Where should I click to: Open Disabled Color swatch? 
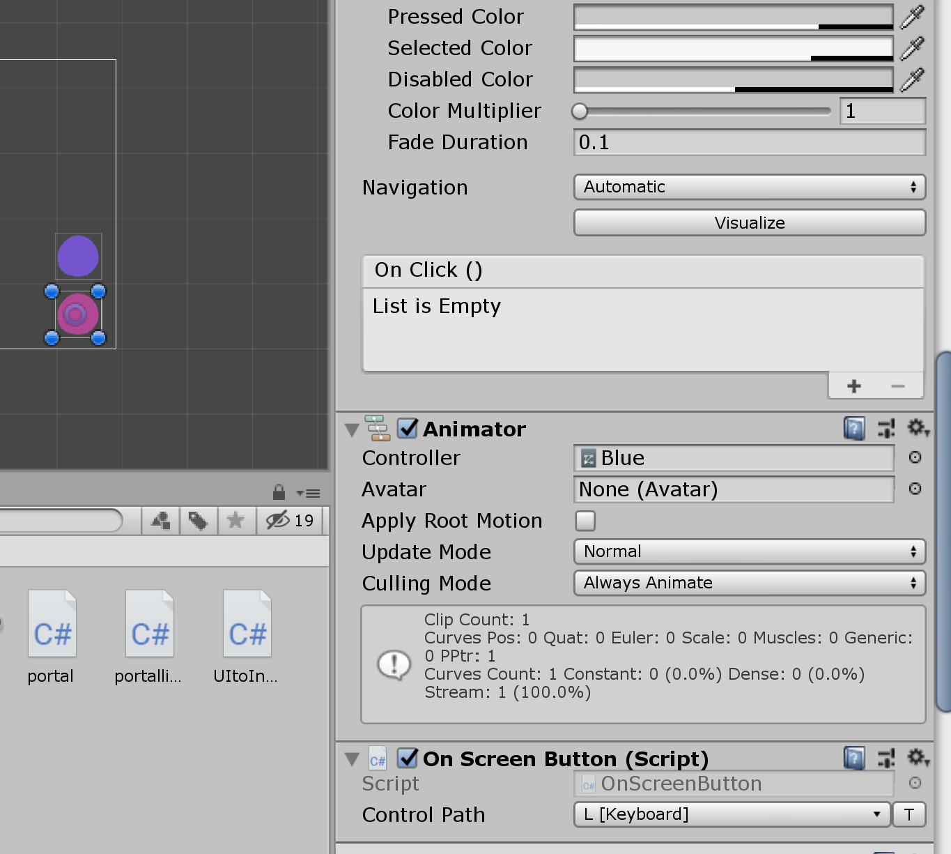click(734, 79)
